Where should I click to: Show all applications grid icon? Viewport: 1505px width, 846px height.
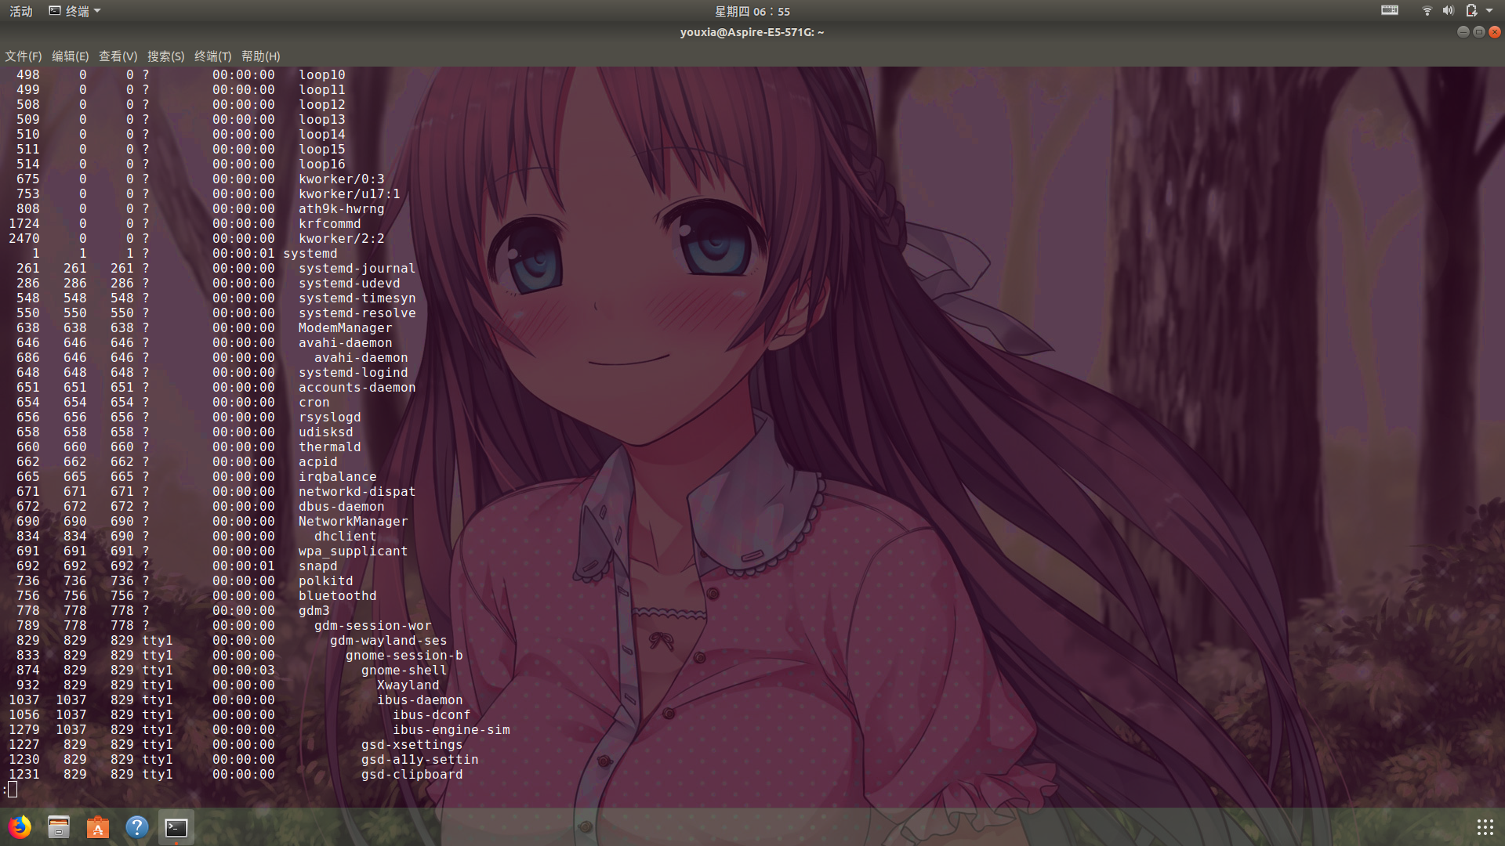(x=1485, y=827)
